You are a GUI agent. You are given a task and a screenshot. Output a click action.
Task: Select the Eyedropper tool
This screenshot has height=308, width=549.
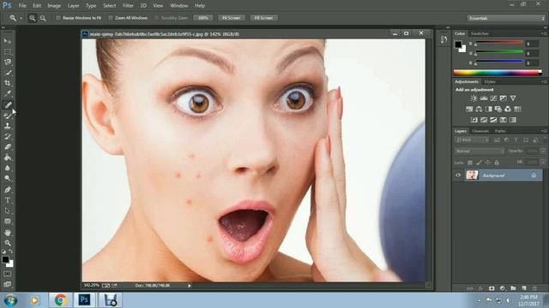[8, 93]
